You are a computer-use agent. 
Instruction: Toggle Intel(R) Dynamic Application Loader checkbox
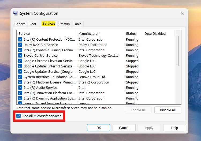pos(20,98)
